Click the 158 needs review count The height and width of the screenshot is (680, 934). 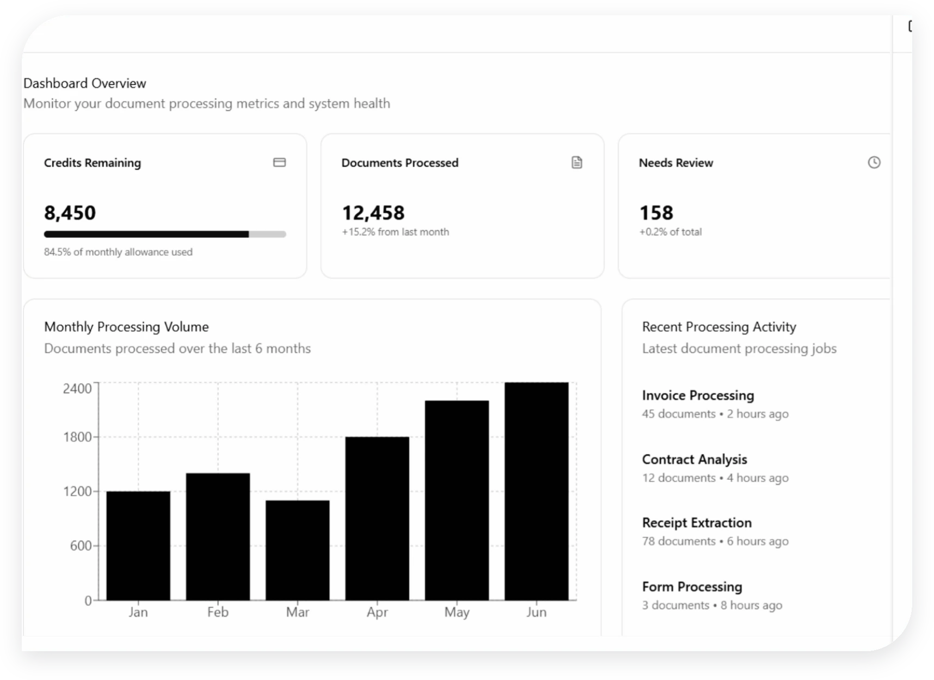(x=656, y=213)
